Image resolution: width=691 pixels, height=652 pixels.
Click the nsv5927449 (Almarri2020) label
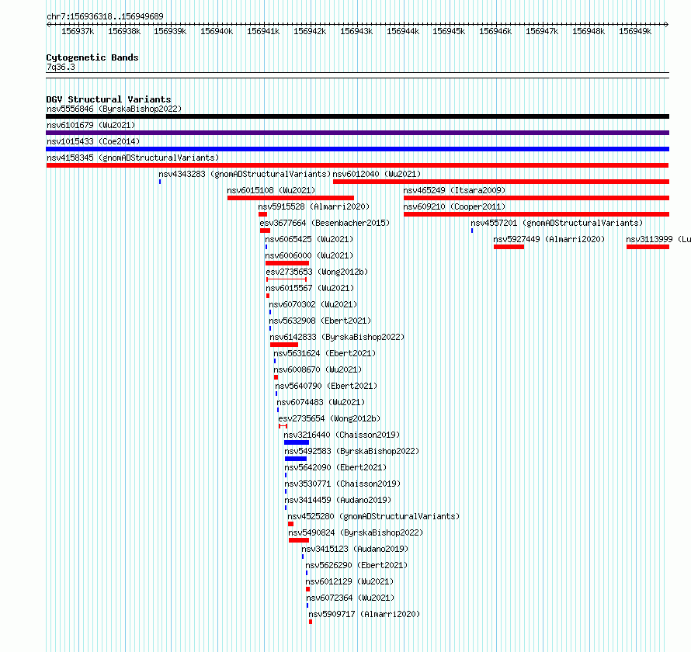tap(549, 239)
